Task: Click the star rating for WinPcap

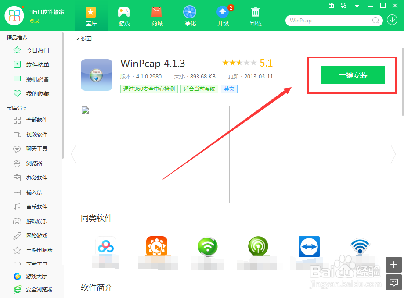Action: 239,63
